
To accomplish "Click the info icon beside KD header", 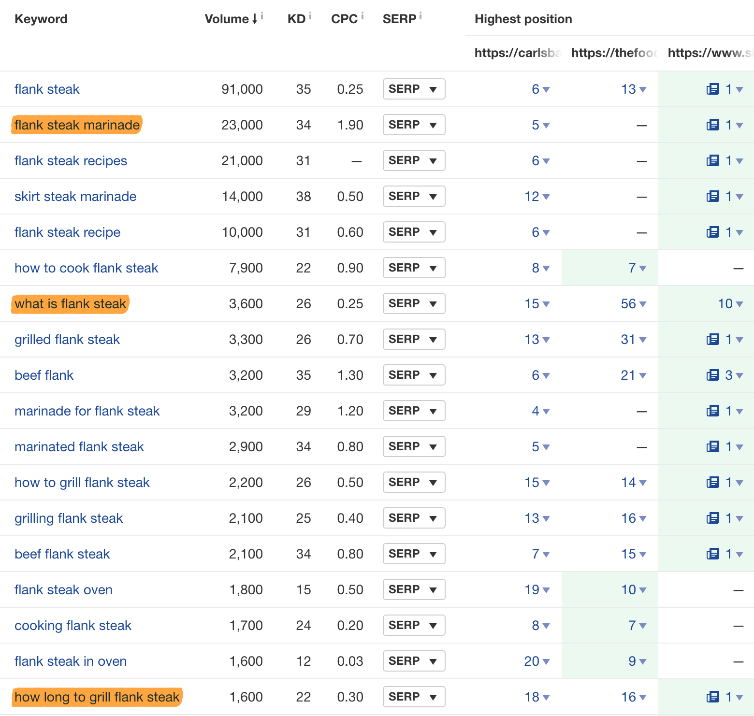I will coord(310,16).
